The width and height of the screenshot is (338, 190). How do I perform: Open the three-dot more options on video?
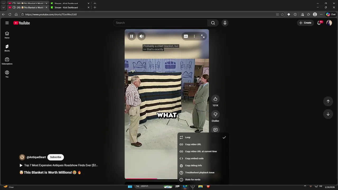194,36
